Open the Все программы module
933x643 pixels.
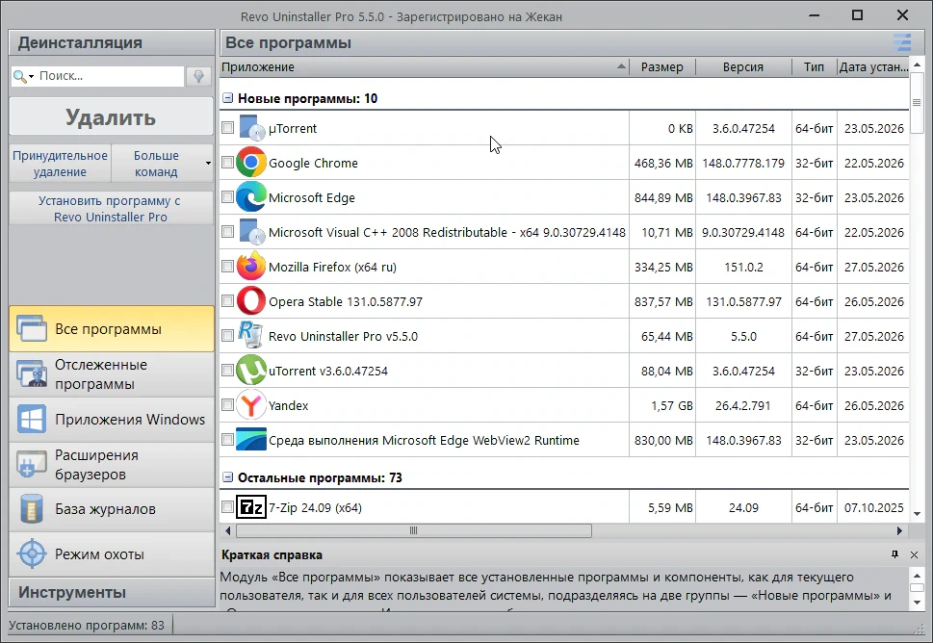[112, 328]
